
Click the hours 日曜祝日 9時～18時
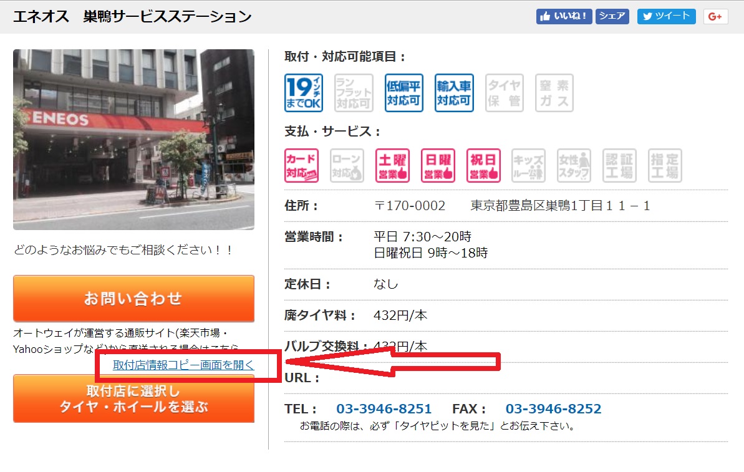coord(431,253)
